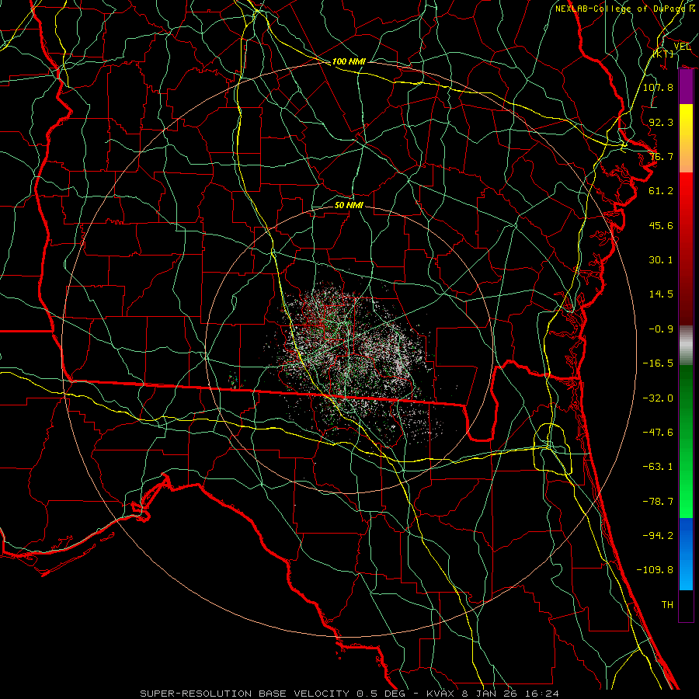699x699 pixels.
Task: Click the 76.7 velocity legend value
Action: tap(661, 156)
